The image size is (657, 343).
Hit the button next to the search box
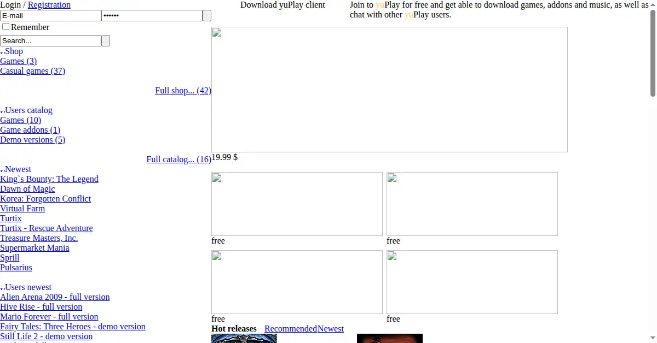coord(106,41)
